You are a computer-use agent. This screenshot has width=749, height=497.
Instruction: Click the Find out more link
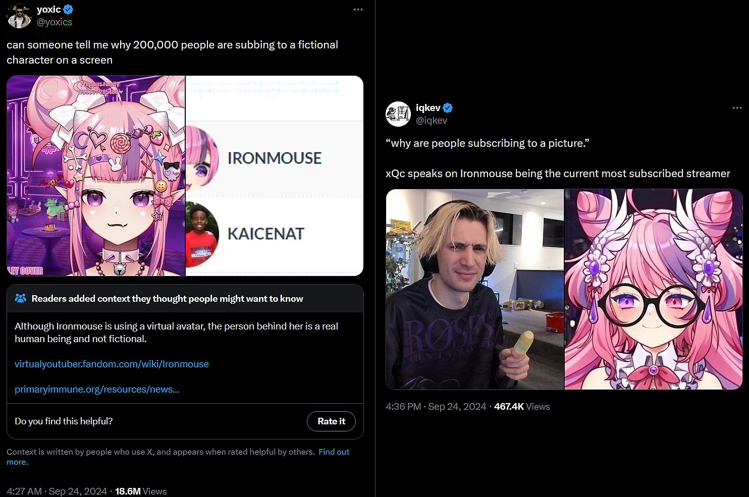coord(334,452)
